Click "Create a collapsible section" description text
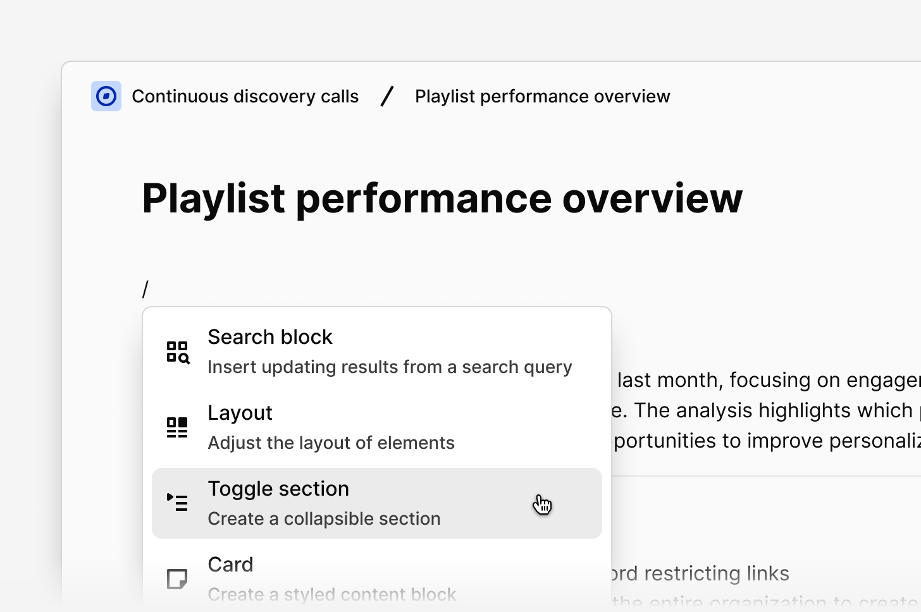Viewport: 921px width, 612px height. [x=323, y=518]
